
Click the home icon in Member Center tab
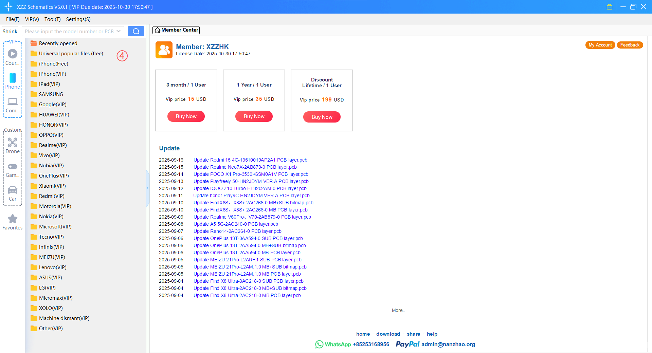(158, 30)
